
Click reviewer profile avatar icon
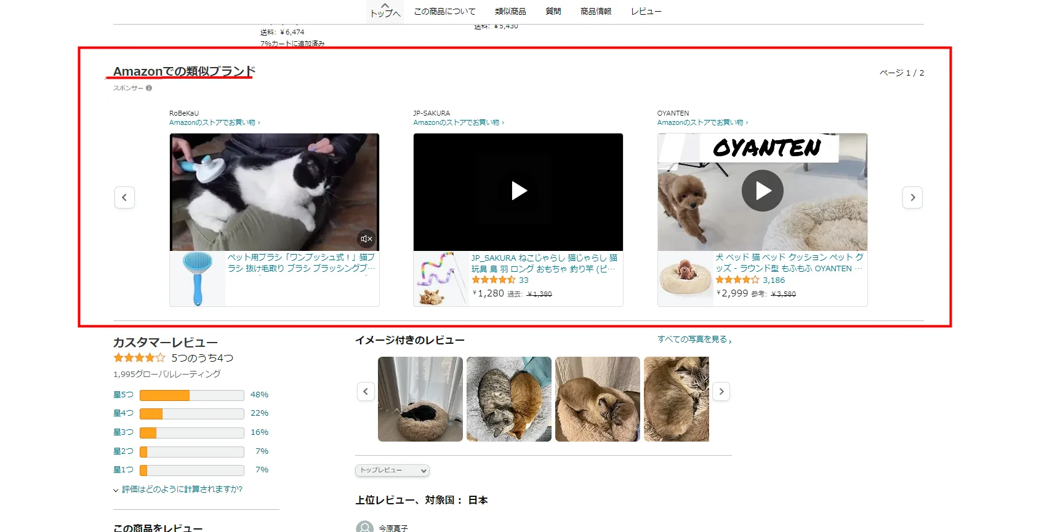(x=365, y=528)
